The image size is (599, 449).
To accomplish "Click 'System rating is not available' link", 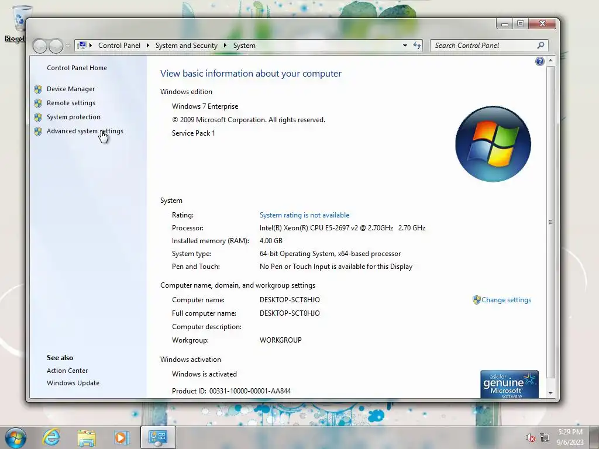I will (304, 215).
